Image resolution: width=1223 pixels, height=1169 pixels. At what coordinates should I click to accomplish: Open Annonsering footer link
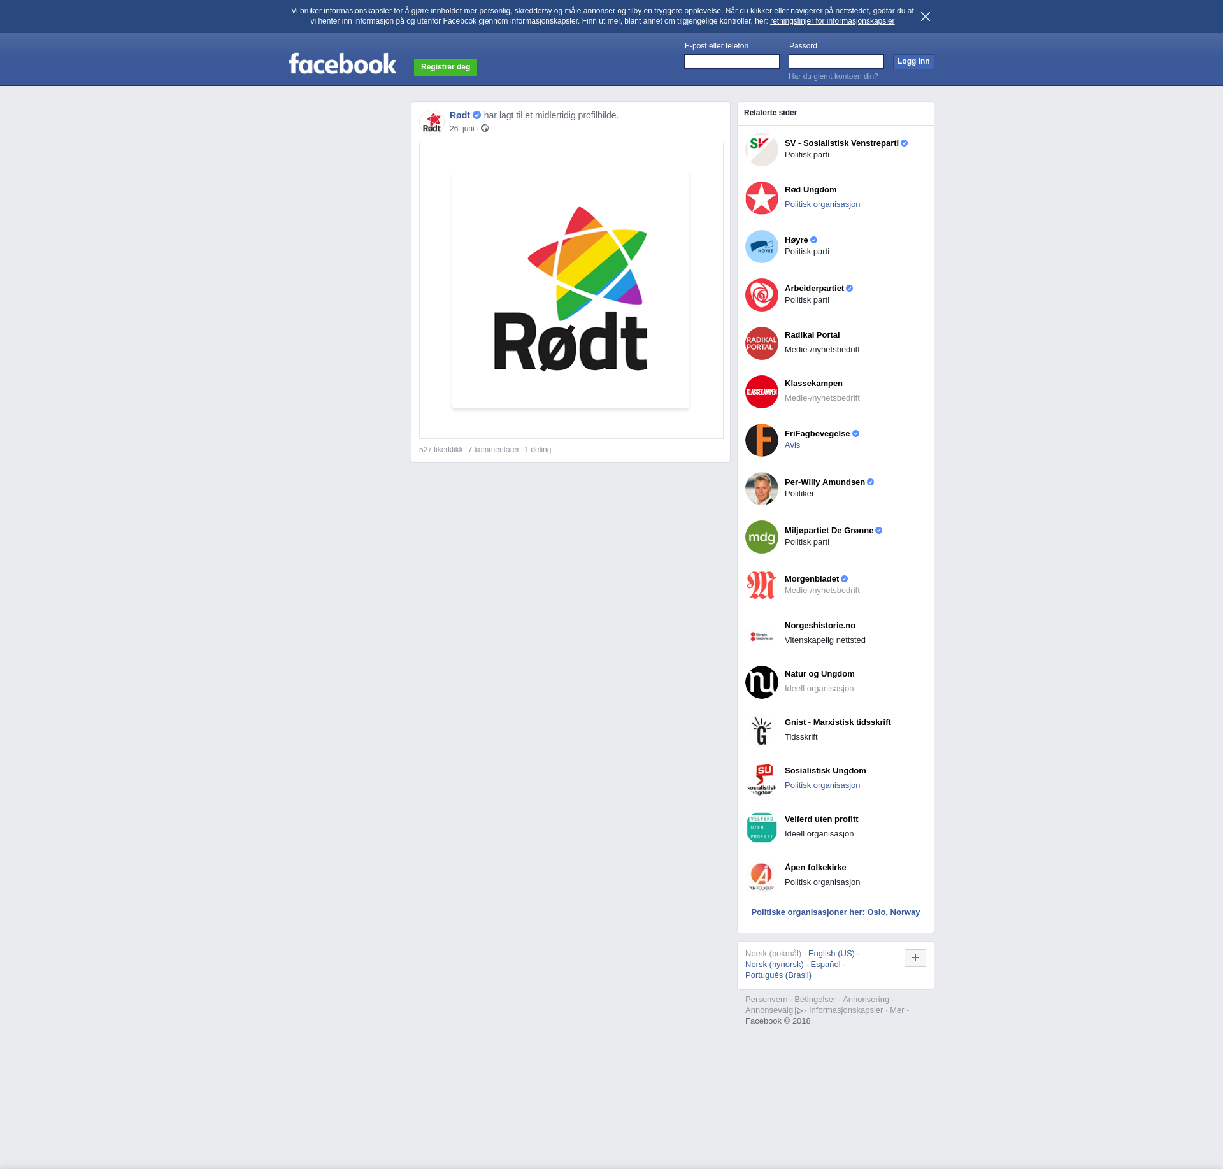866,1000
